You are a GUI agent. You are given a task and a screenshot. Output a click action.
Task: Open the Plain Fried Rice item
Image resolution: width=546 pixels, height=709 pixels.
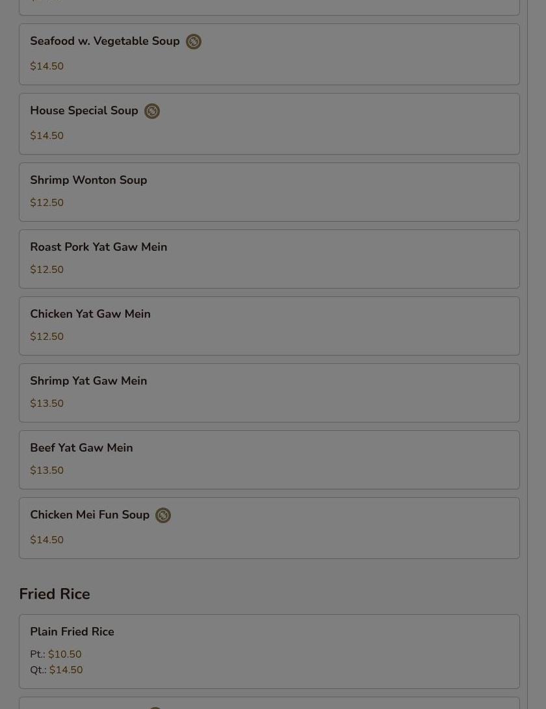point(269,652)
